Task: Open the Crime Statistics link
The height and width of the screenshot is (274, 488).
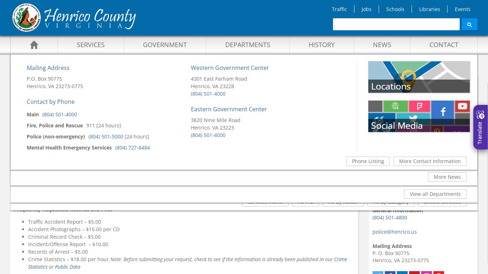Action: 340,259
